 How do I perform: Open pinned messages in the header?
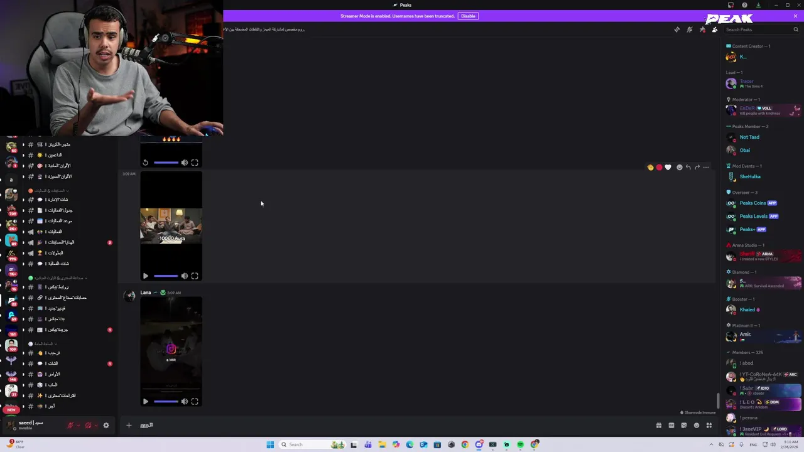702,30
